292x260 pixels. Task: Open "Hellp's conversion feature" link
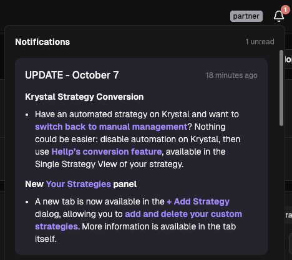point(107,152)
